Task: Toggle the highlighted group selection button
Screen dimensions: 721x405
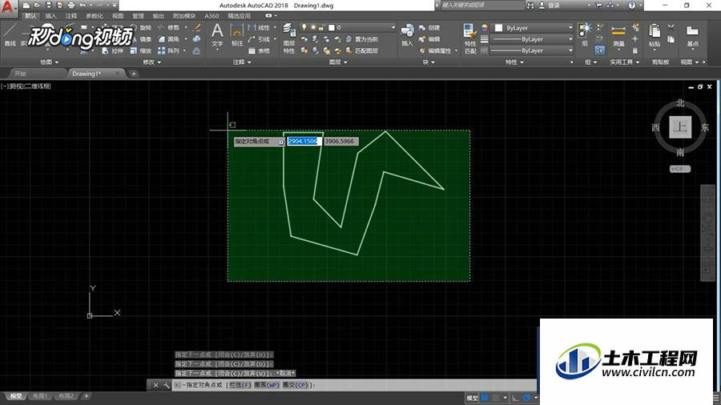Action: tap(599, 50)
